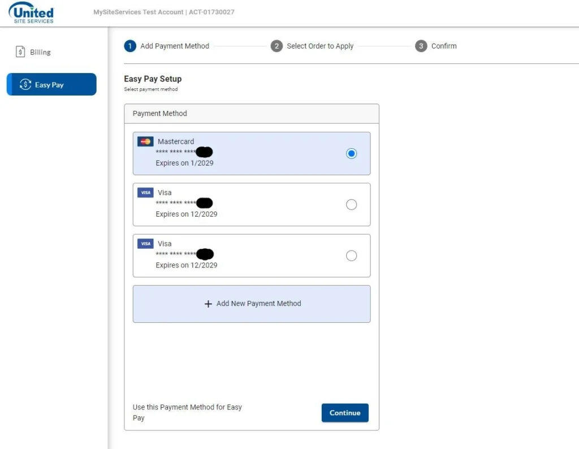
Task: Open the Easy Pay tab
Action: 51,84
